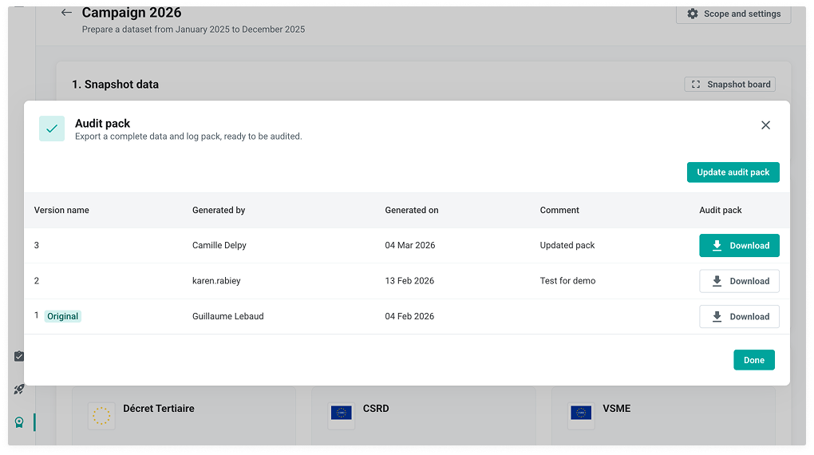Click the CSRD EU flag icon

pos(341,413)
